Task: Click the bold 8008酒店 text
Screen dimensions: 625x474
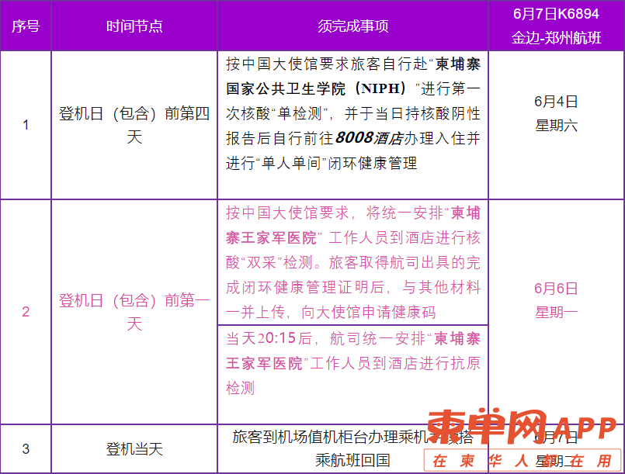Action: [369, 138]
